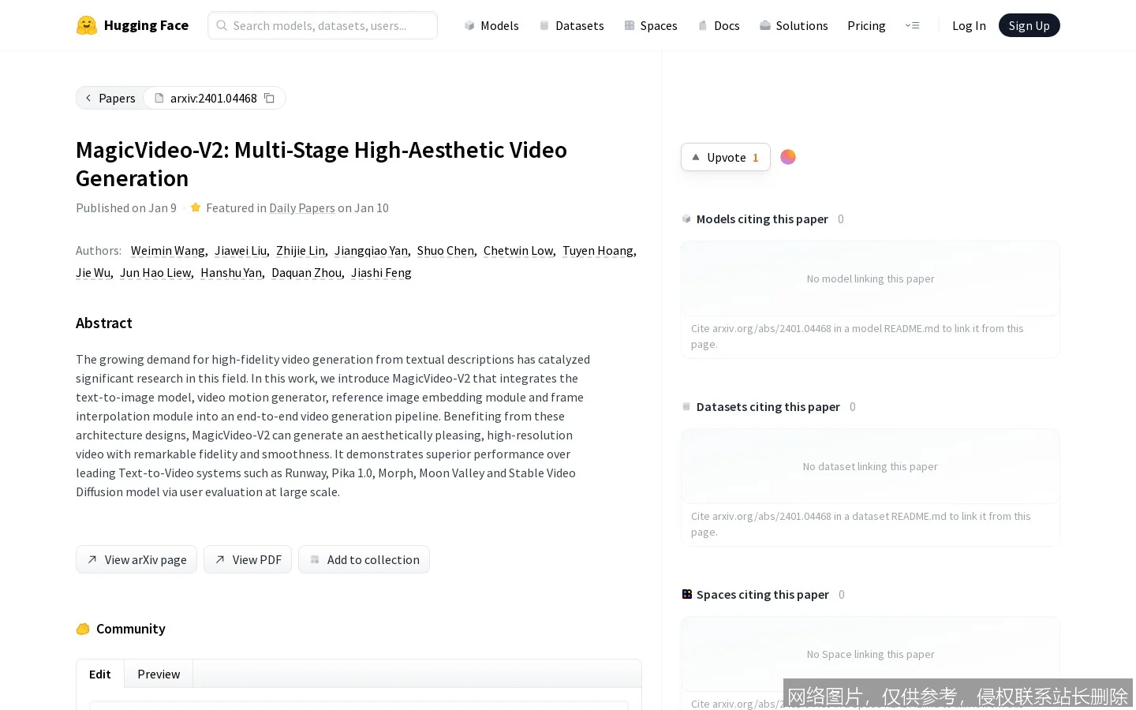This screenshot has width=1136, height=710.
Task: Go back to Papers via the chevron
Action: (88, 98)
